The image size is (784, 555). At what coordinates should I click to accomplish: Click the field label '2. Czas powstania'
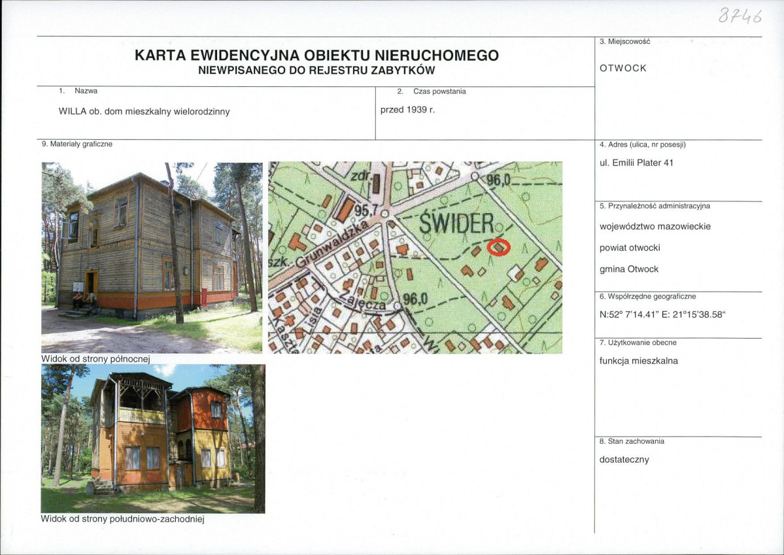point(432,91)
